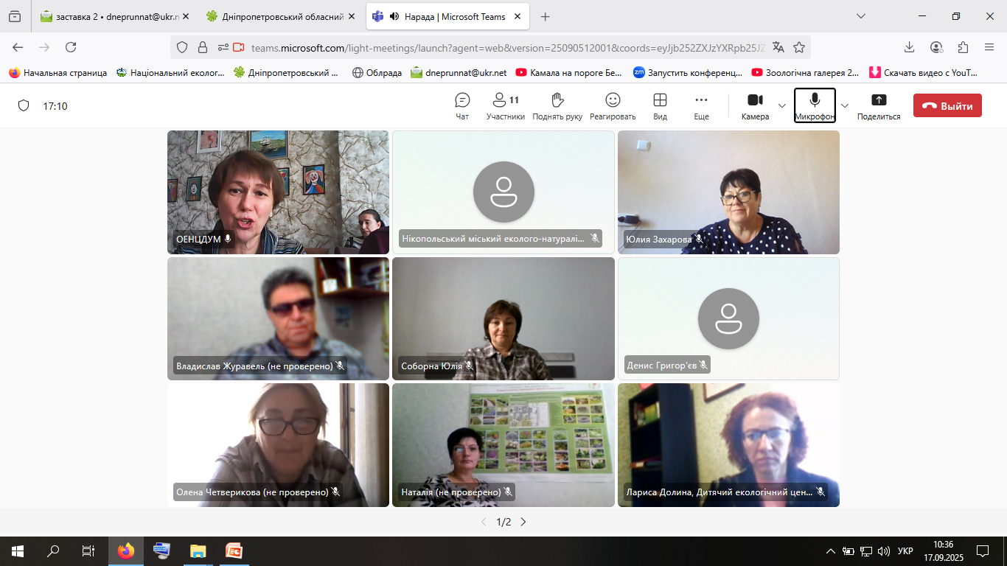1007x566 pixels.
Task: Open the Обрада bookmark
Action: tap(377, 72)
